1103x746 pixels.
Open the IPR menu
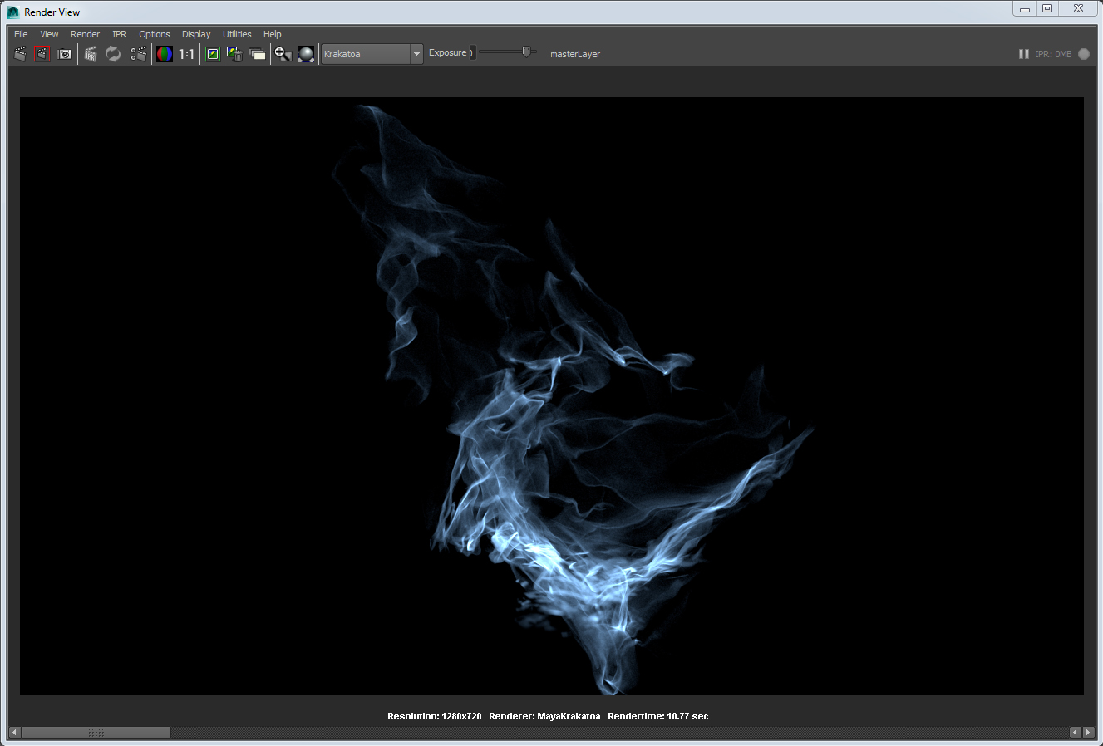(119, 34)
